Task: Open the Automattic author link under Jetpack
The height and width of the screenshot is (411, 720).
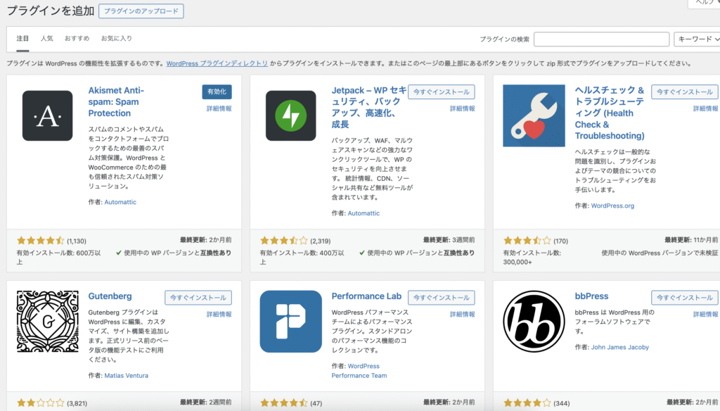Action: 364,213
